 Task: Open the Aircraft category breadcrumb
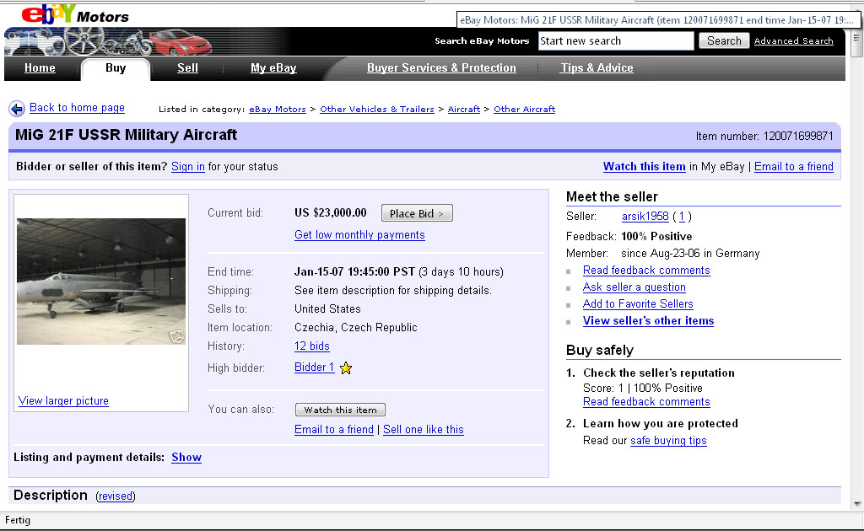pos(464,109)
